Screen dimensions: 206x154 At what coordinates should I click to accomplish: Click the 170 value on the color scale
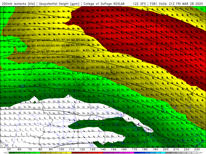click(134, 149)
